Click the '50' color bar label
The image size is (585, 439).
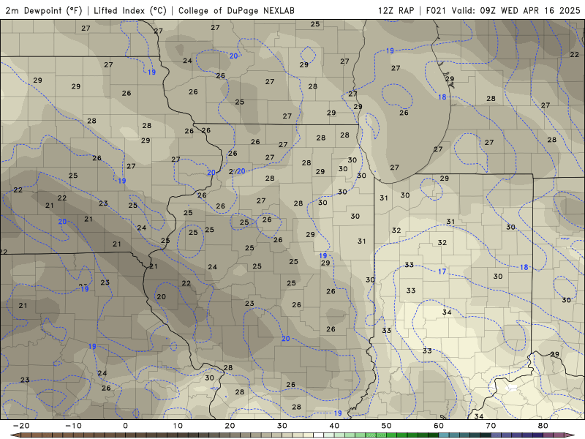pos(387,426)
